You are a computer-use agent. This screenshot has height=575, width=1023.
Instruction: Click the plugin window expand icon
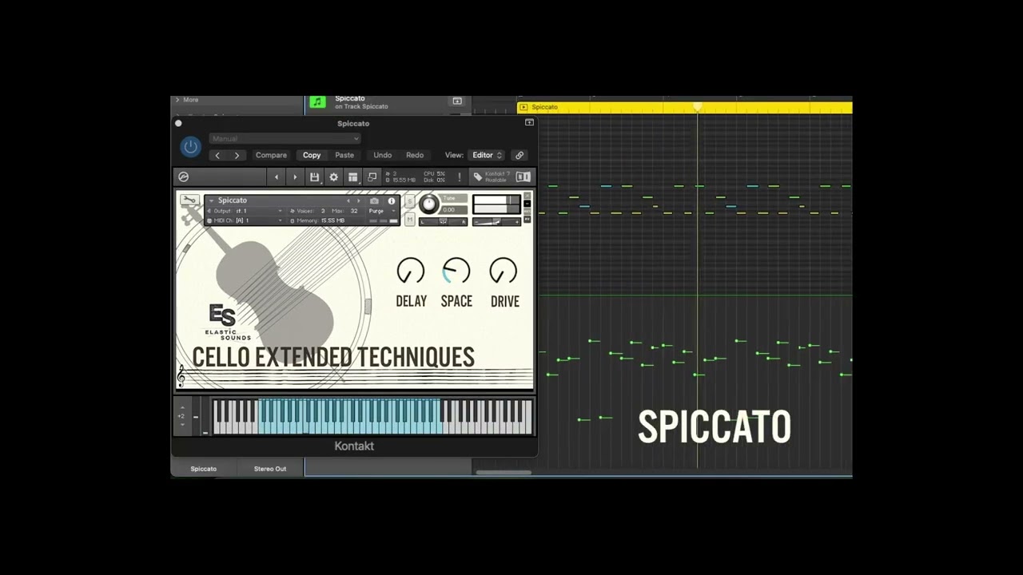529,123
